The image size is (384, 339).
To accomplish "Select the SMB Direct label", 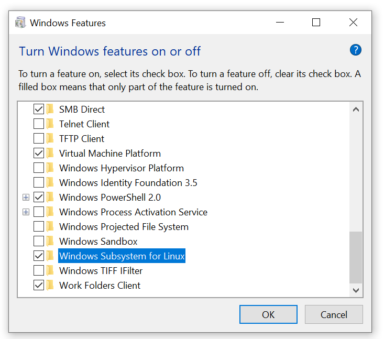I will tap(82, 109).
